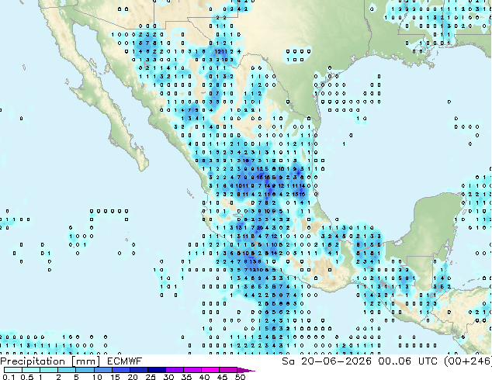Select the 5–10 mm legend swatch
This screenshot has height=380, width=492.
(x=85, y=370)
